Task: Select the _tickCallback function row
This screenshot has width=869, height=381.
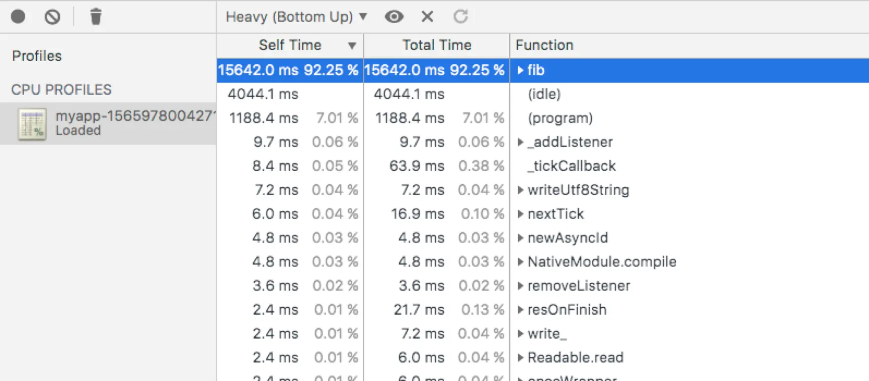Action: pos(571,166)
